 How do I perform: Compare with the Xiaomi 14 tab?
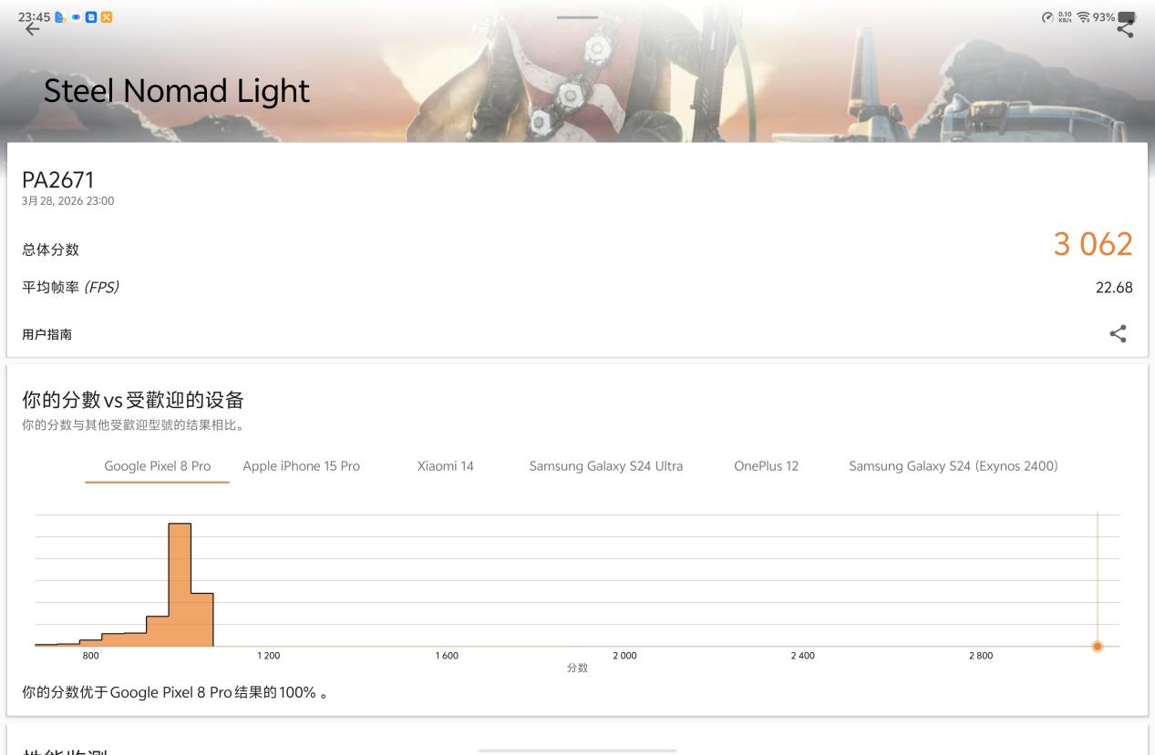445,466
